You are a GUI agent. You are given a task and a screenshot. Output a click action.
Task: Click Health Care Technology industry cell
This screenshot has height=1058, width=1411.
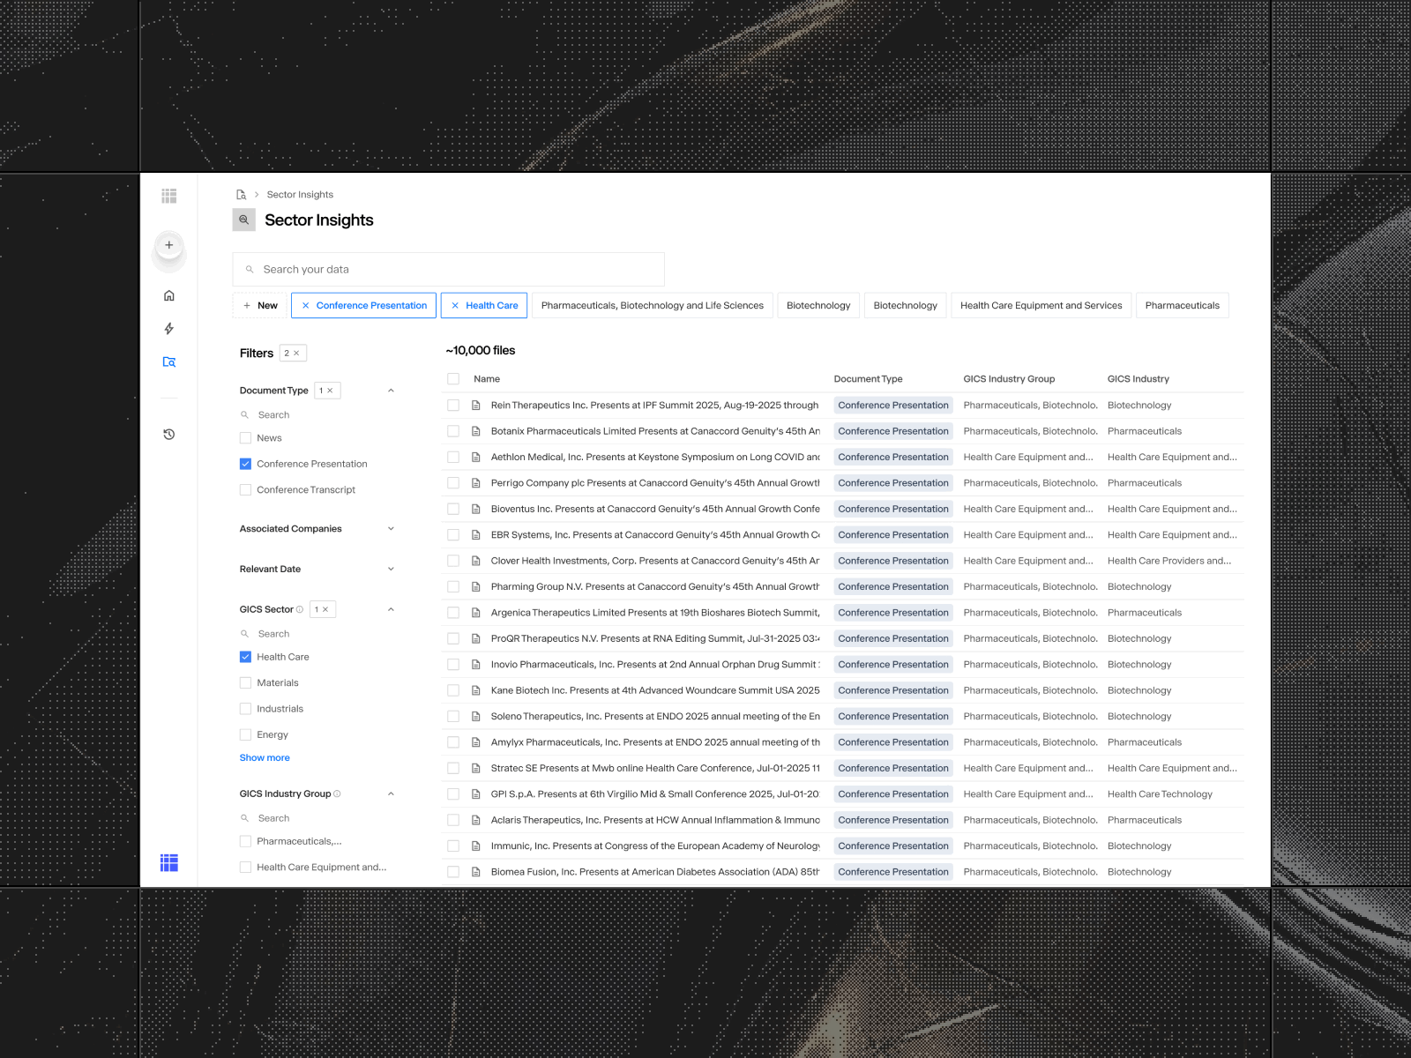point(1160,794)
